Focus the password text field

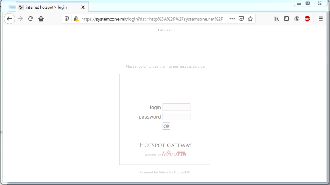coord(176,117)
